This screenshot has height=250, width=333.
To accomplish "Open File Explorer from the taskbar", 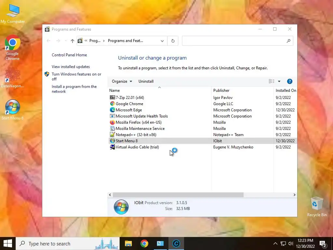I will click(x=128, y=243).
